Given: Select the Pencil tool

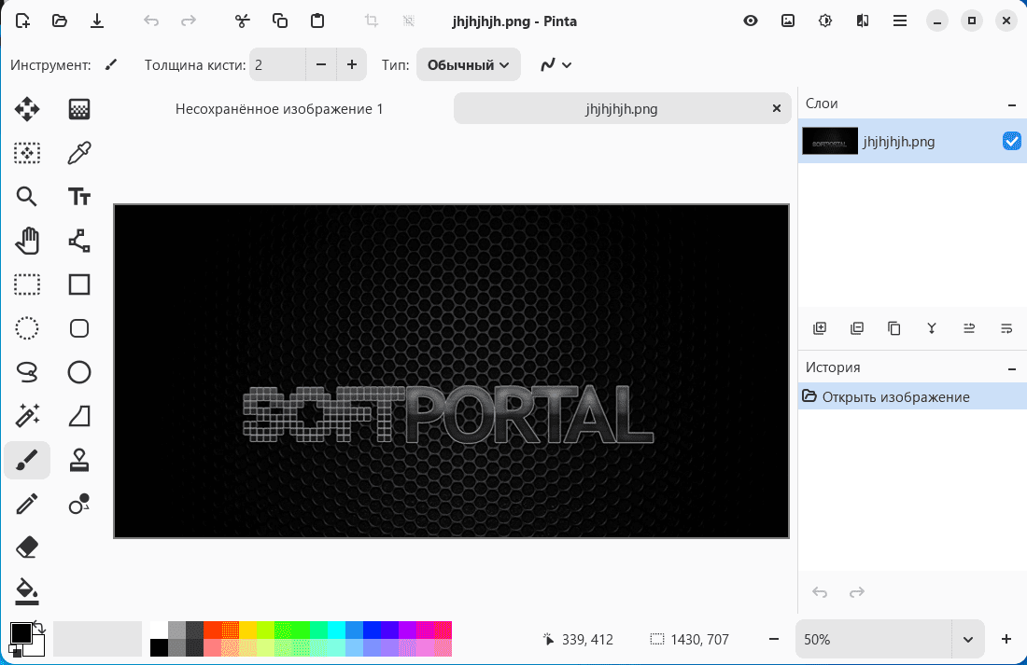Looking at the screenshot, I should pos(27,504).
